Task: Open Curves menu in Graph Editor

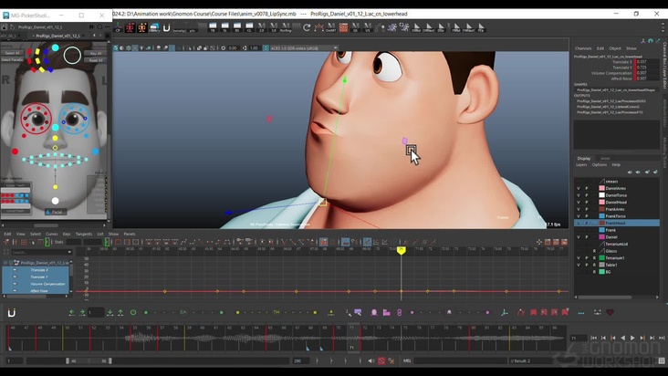Action: point(51,234)
